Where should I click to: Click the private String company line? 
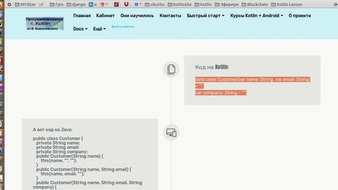click(62, 151)
